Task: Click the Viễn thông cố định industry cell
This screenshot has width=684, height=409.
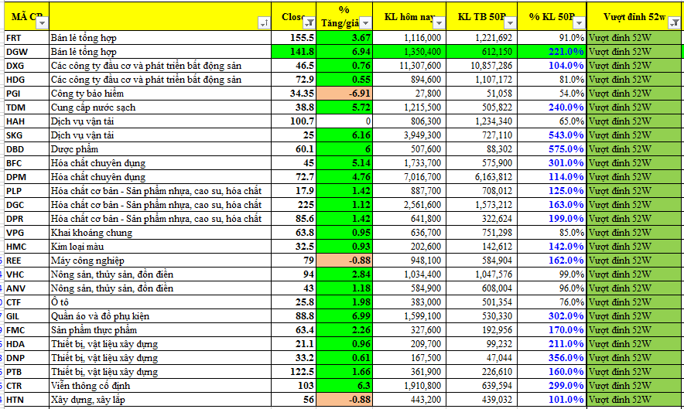Action: tap(162, 386)
